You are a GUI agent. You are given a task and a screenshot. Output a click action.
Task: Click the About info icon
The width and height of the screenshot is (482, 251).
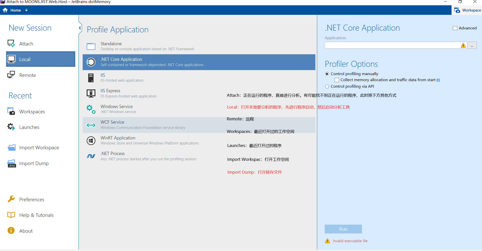pyautogui.click(x=11, y=230)
